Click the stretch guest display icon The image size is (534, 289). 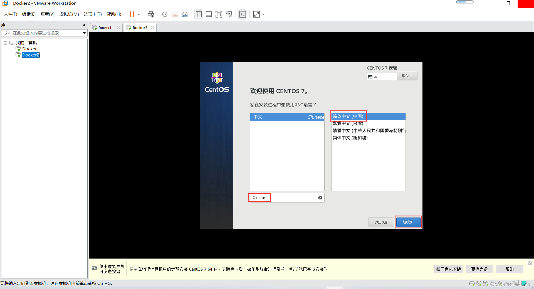(256, 14)
